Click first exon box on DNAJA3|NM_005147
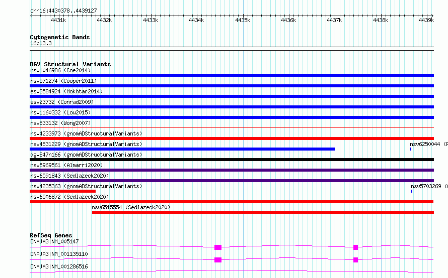448x278 pixels. click(x=218, y=247)
